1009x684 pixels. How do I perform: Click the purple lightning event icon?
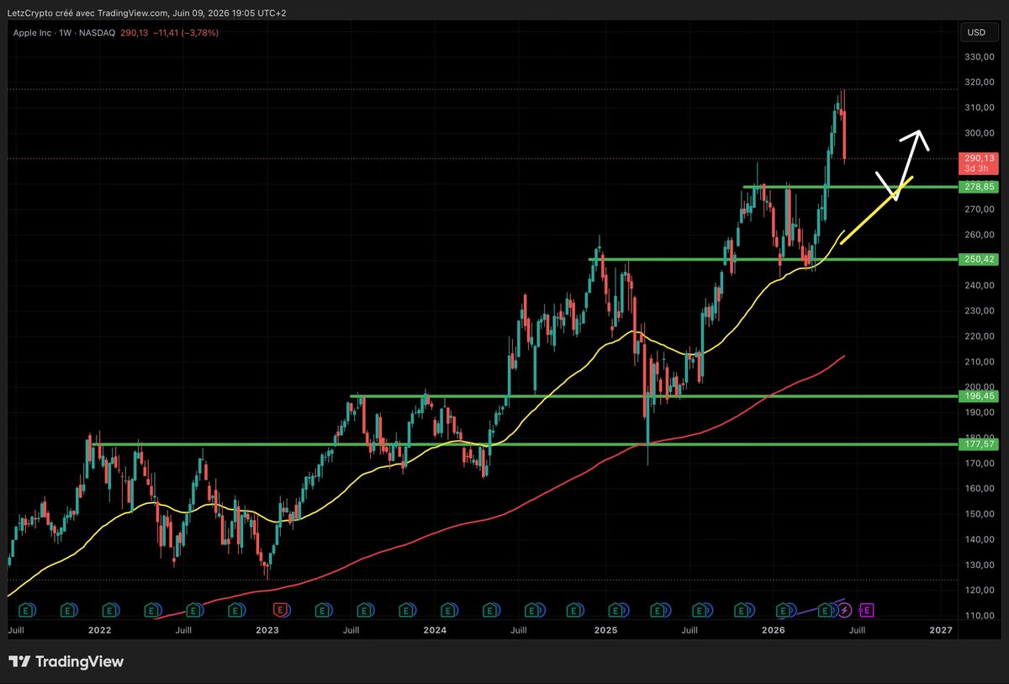[x=845, y=609]
